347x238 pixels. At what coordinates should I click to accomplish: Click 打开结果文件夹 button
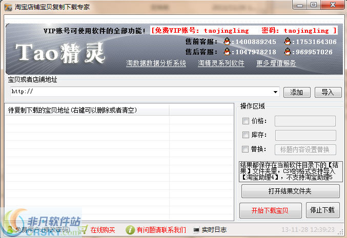pyautogui.click(x=290, y=191)
